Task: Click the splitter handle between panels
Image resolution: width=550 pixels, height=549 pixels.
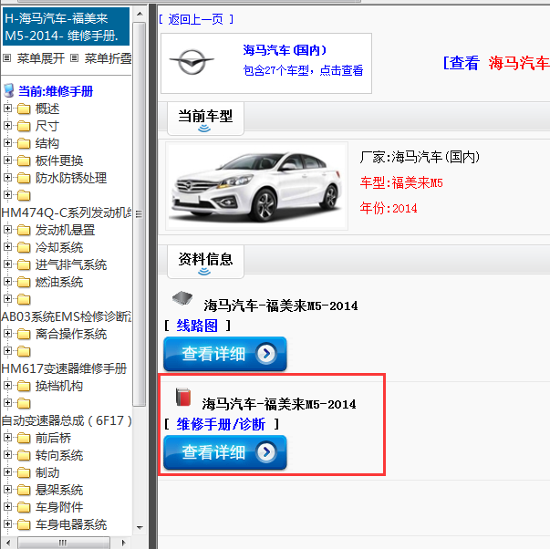Action: point(152,274)
